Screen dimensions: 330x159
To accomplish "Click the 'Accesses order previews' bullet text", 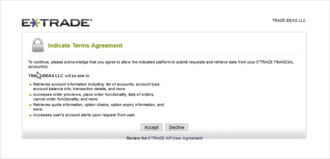I will click(x=94, y=97).
